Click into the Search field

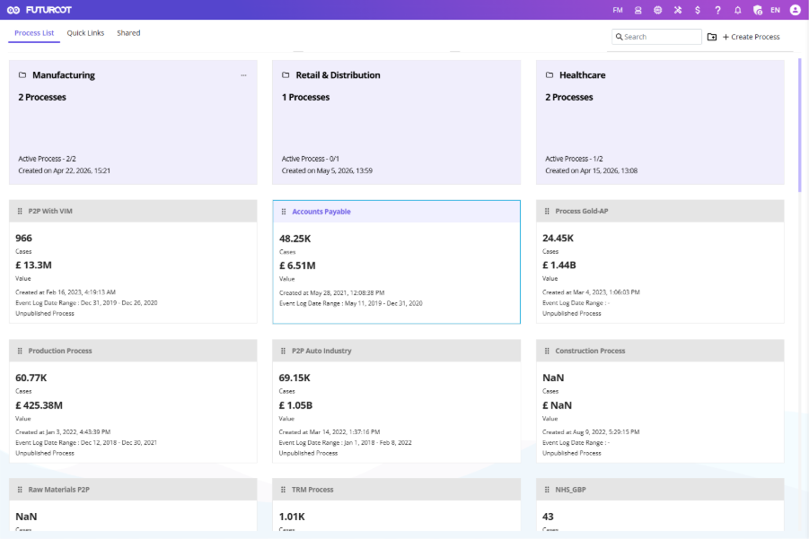pos(656,37)
